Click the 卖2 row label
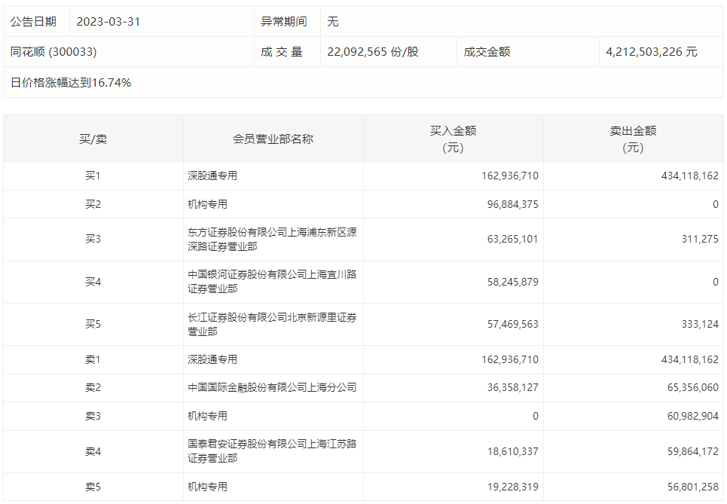 (x=93, y=388)
